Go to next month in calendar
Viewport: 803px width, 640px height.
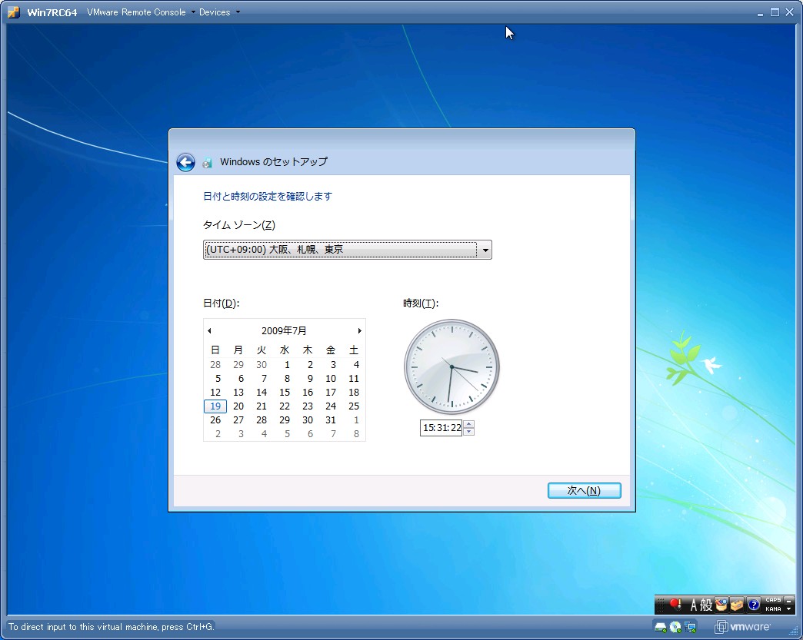pyautogui.click(x=359, y=331)
